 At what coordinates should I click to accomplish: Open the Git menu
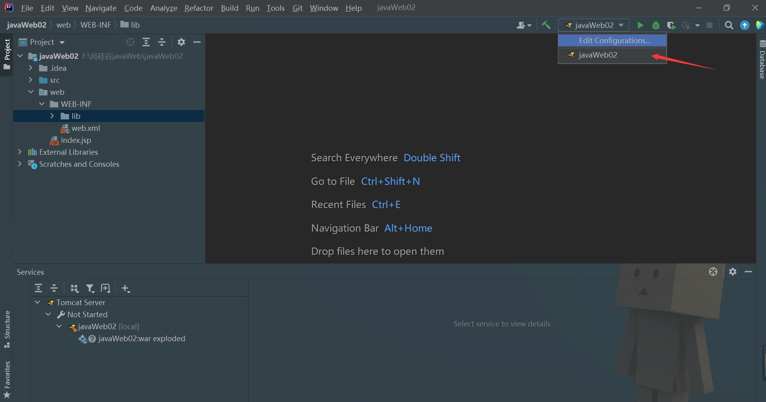click(x=298, y=8)
